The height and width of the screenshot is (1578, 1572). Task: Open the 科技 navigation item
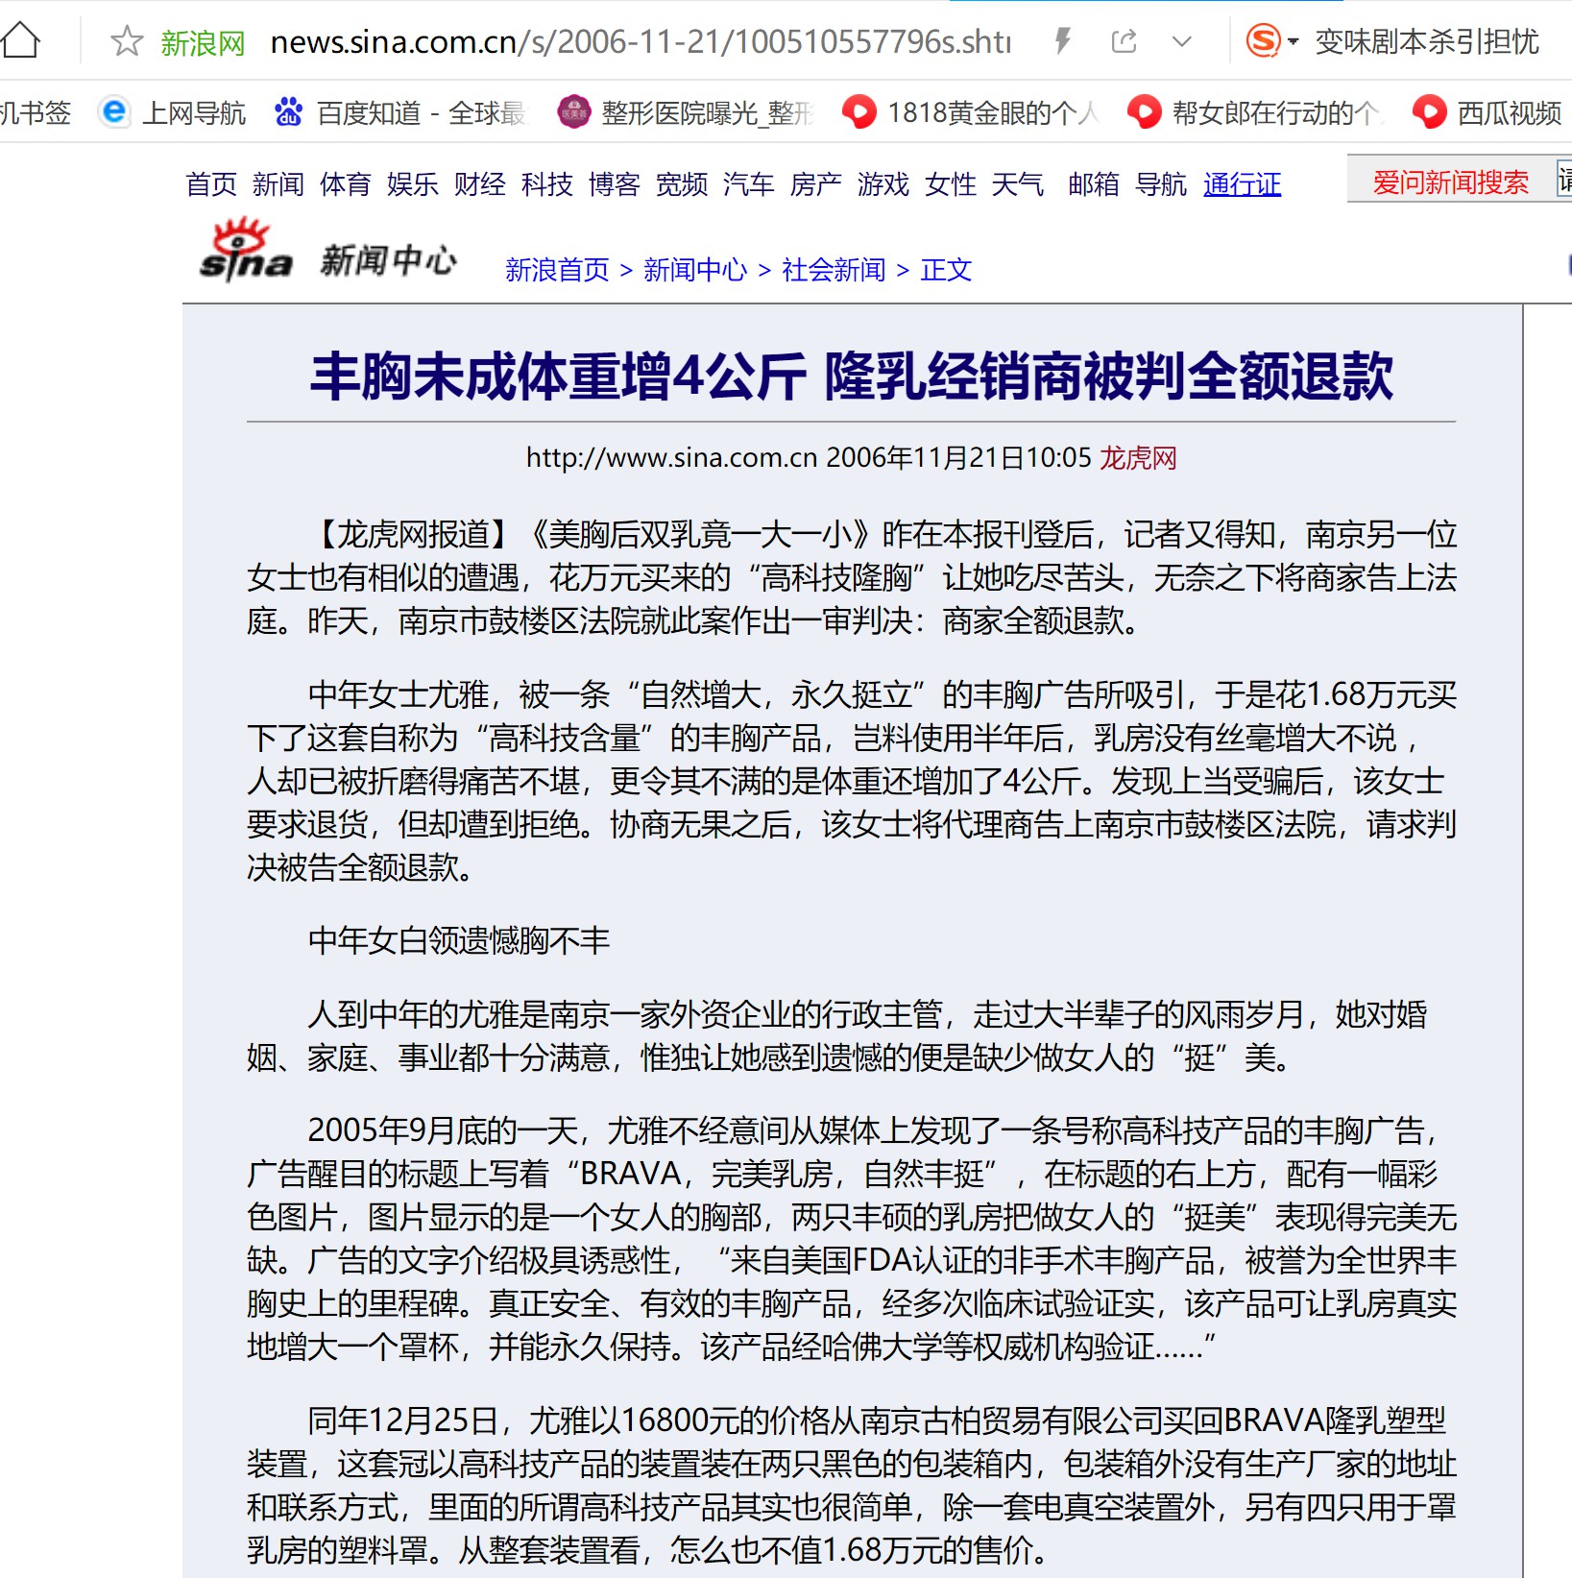(547, 183)
